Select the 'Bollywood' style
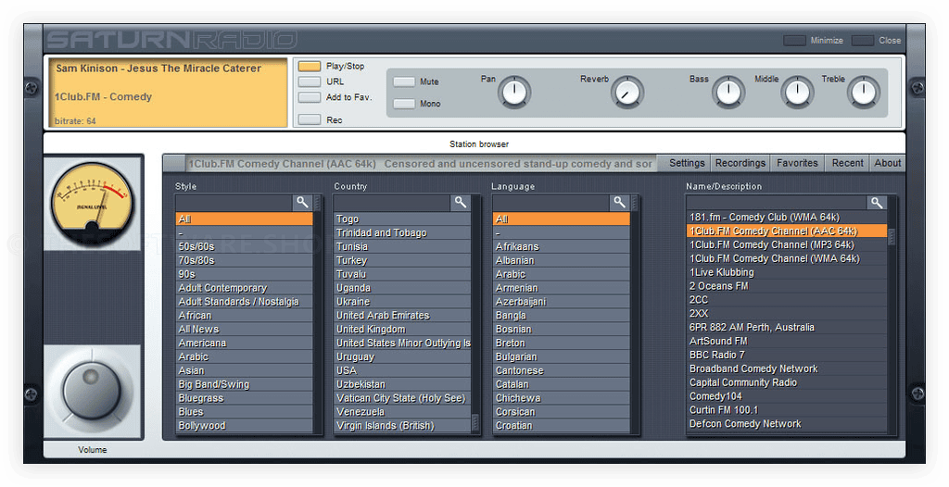 point(245,425)
